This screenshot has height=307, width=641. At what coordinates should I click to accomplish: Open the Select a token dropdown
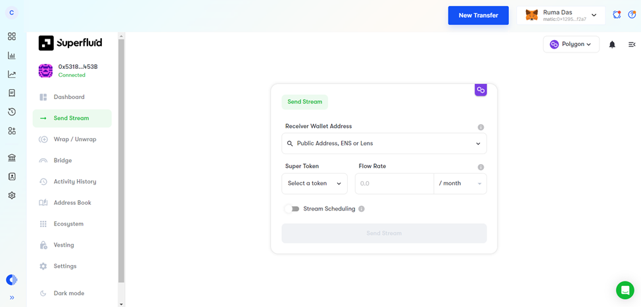pyautogui.click(x=314, y=184)
